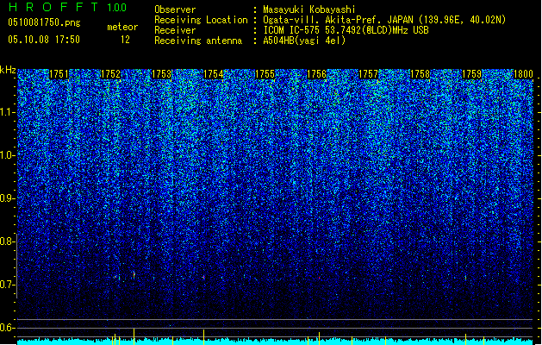The width and height of the screenshot is (542, 345).
Task: Click the HROFFT 1.0.0 title text
Action: 67,7
